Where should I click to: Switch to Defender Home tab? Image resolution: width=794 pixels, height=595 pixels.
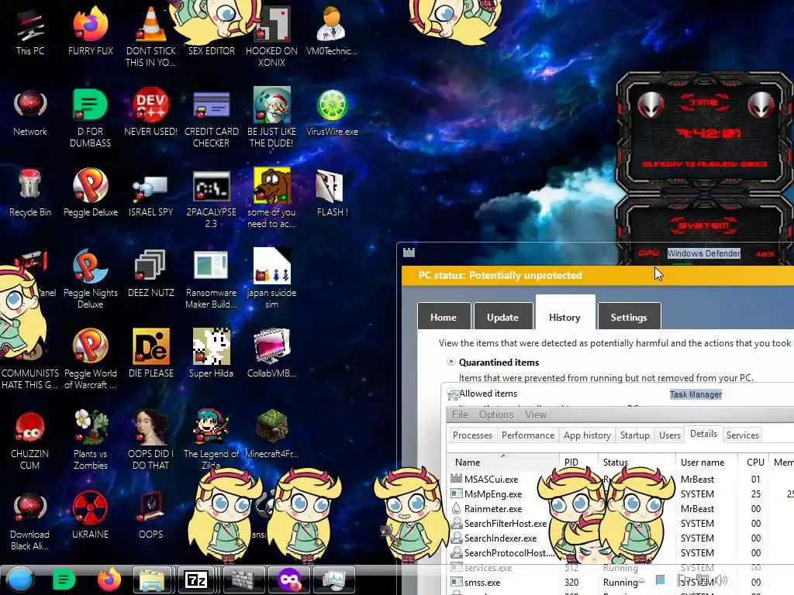(x=444, y=317)
